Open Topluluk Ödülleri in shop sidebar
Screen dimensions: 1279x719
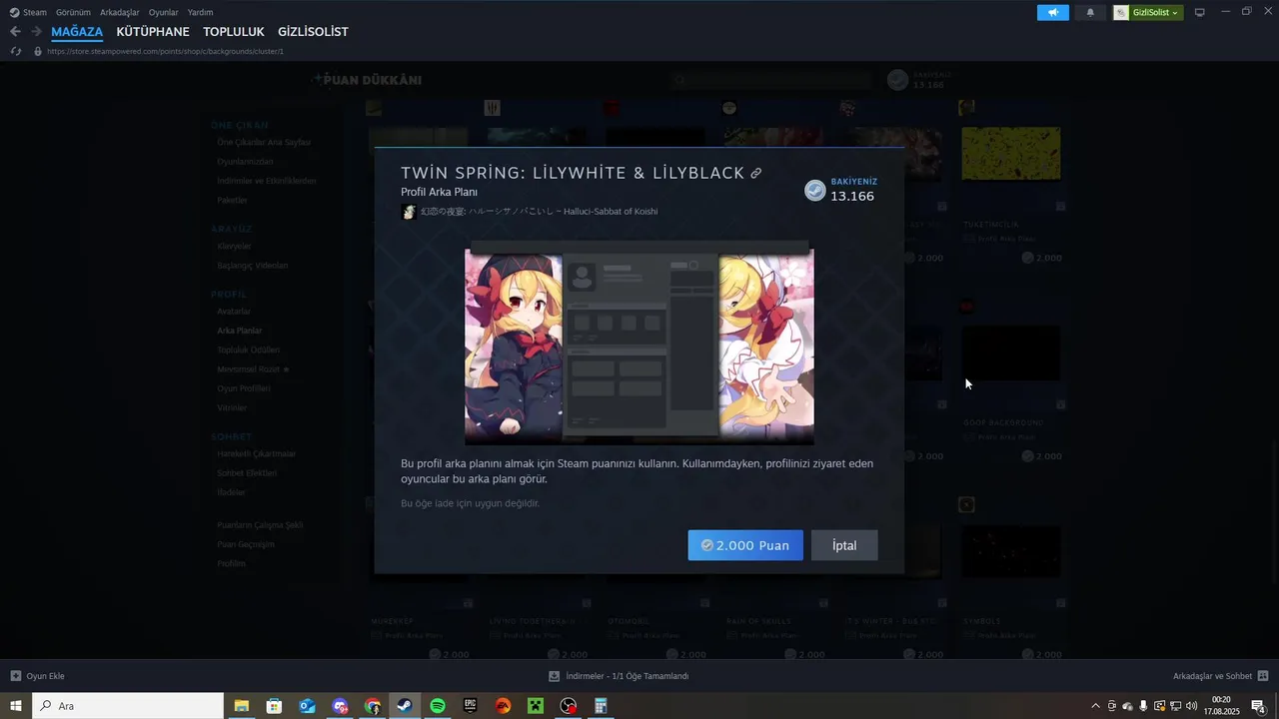pos(248,350)
